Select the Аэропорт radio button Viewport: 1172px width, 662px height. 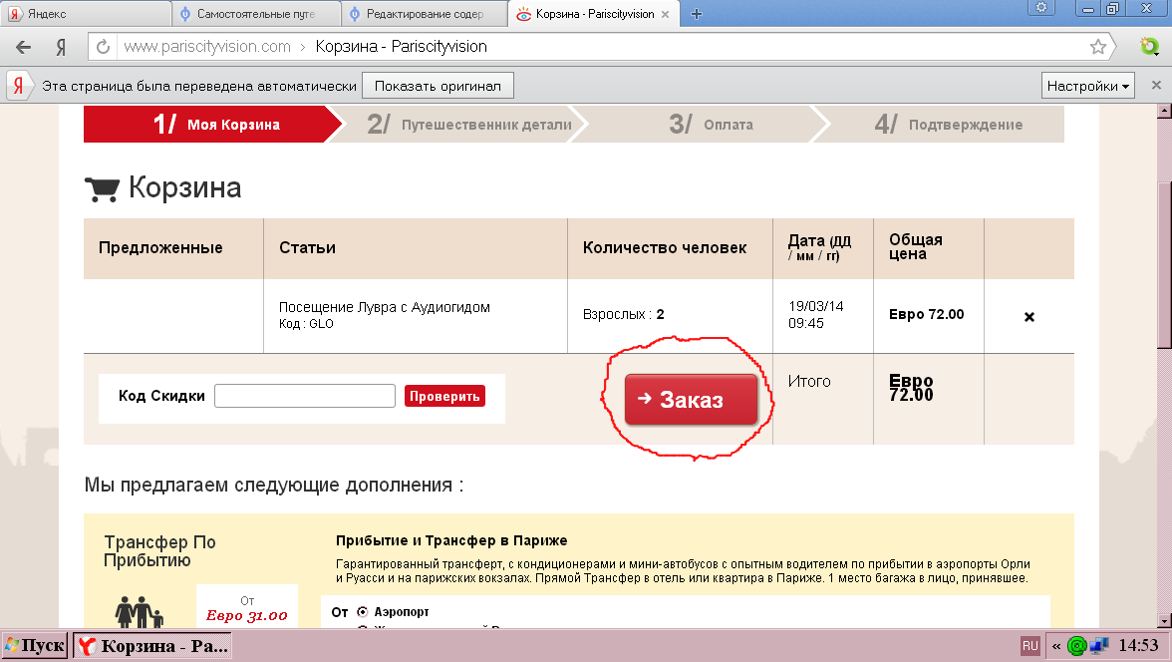pos(363,612)
